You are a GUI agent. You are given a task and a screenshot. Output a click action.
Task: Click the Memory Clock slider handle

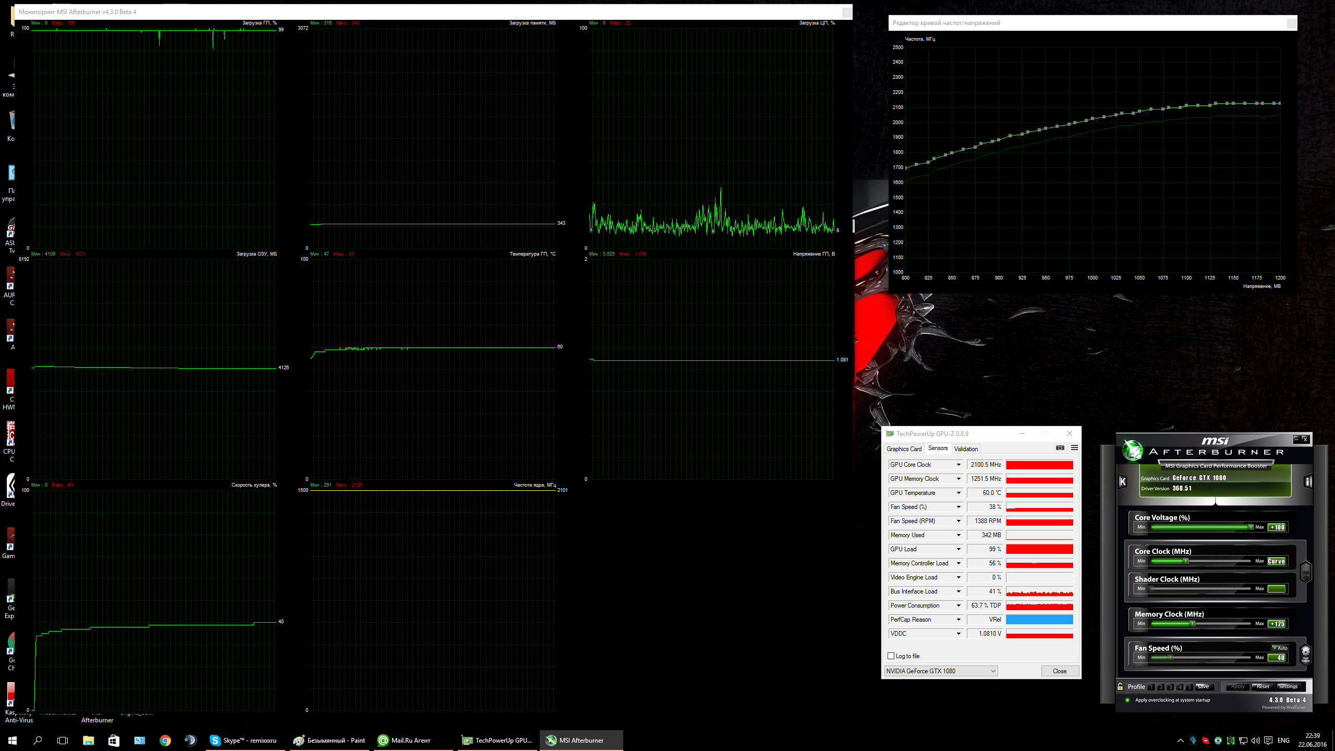[x=1192, y=624]
